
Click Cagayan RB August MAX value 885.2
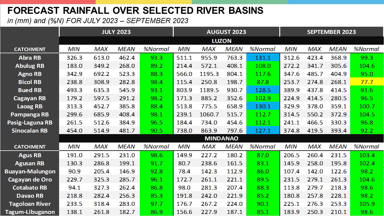209,98
